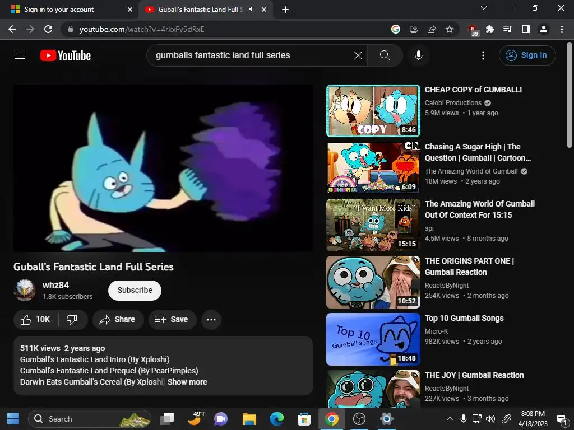Click the address bar URL

(x=142, y=29)
